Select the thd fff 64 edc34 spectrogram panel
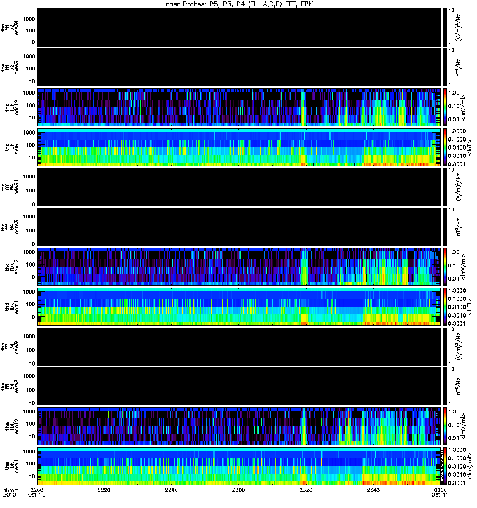This screenshot has height=508, width=477. click(239, 187)
